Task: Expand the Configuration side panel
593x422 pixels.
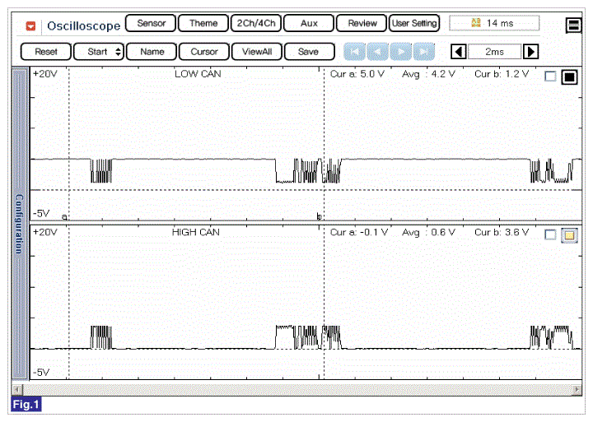Action: pos(18,222)
